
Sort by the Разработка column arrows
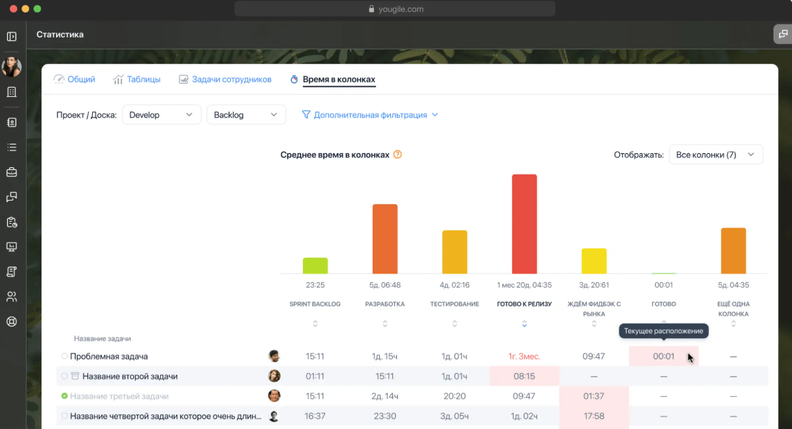point(385,324)
